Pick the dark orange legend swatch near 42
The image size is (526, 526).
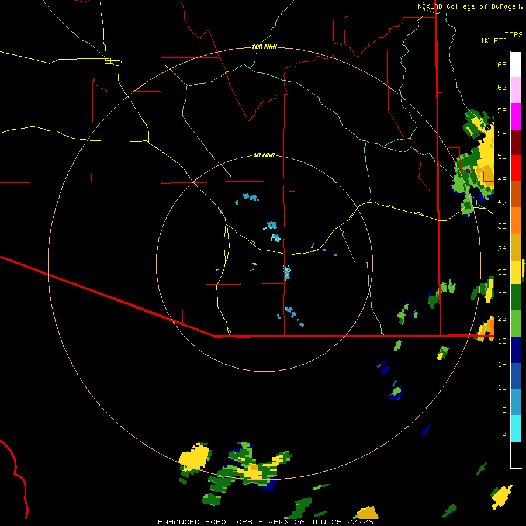coord(516,194)
